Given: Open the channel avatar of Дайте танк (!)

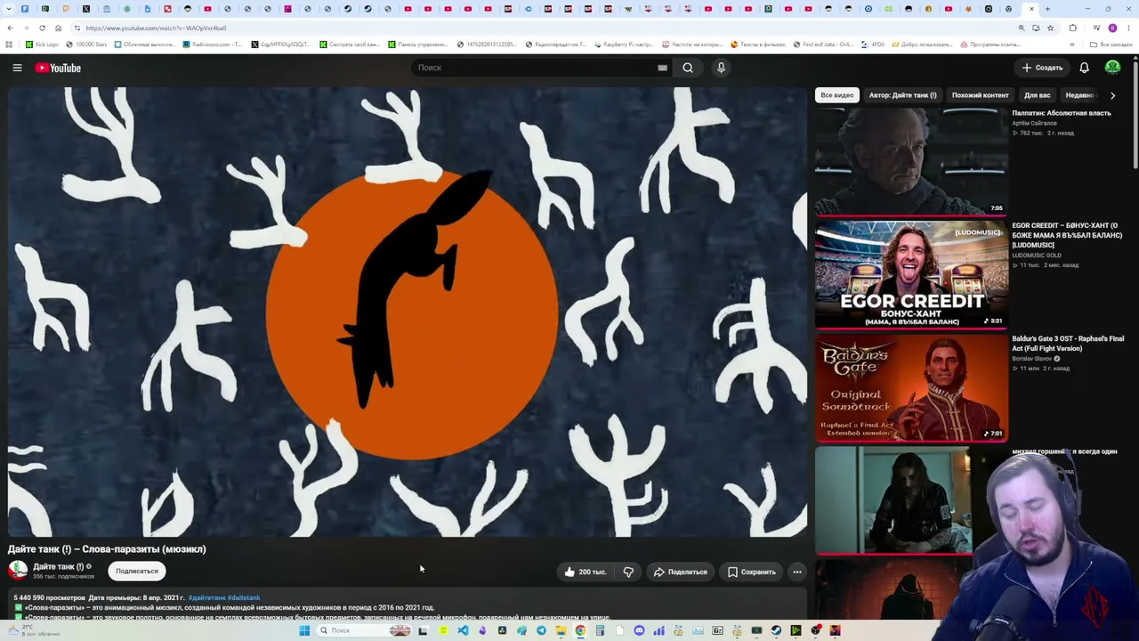Looking at the screenshot, I should [x=18, y=571].
